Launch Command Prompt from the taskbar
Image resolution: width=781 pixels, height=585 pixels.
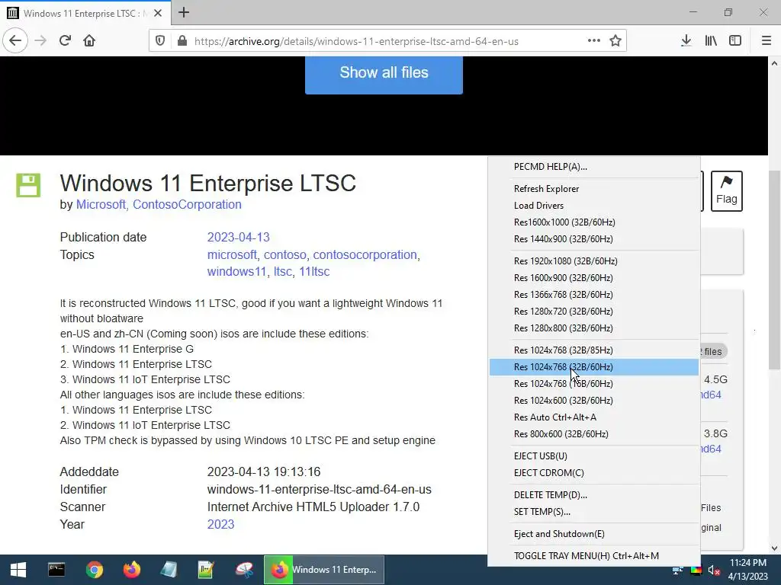point(56,570)
